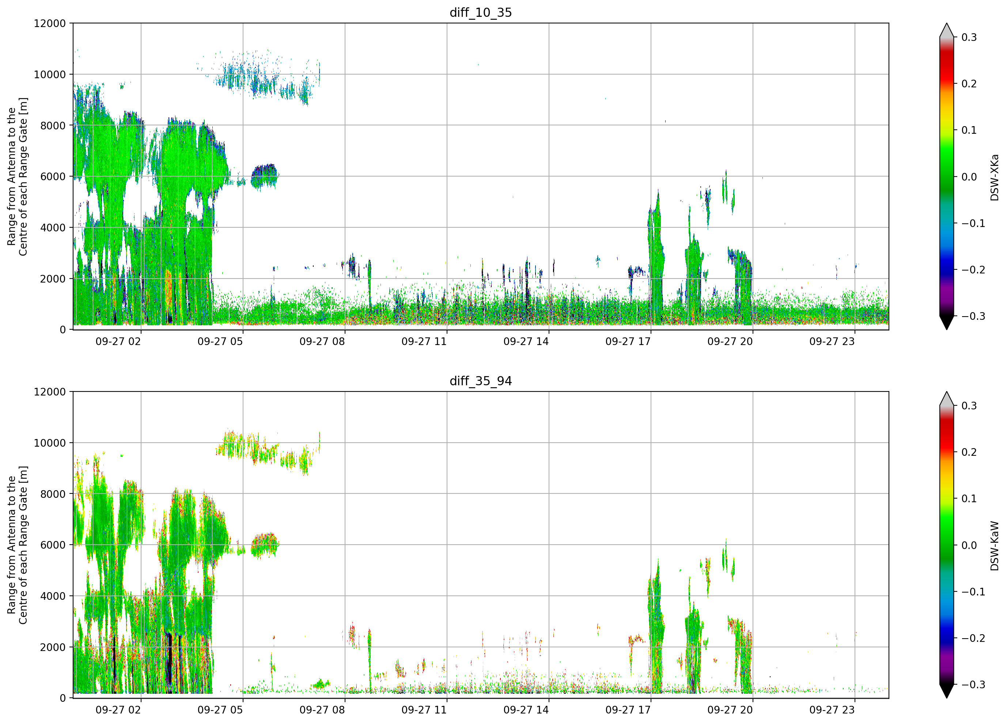Select the DSW-XKa colorbar label
Viewport: 1007px width, 723px height.
click(994, 177)
